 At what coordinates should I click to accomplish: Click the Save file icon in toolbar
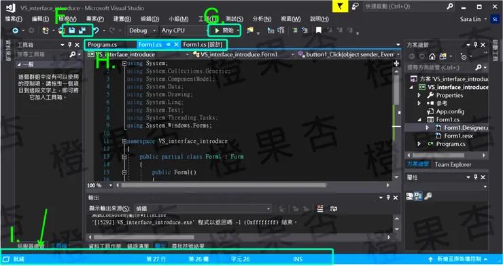coord(72,31)
